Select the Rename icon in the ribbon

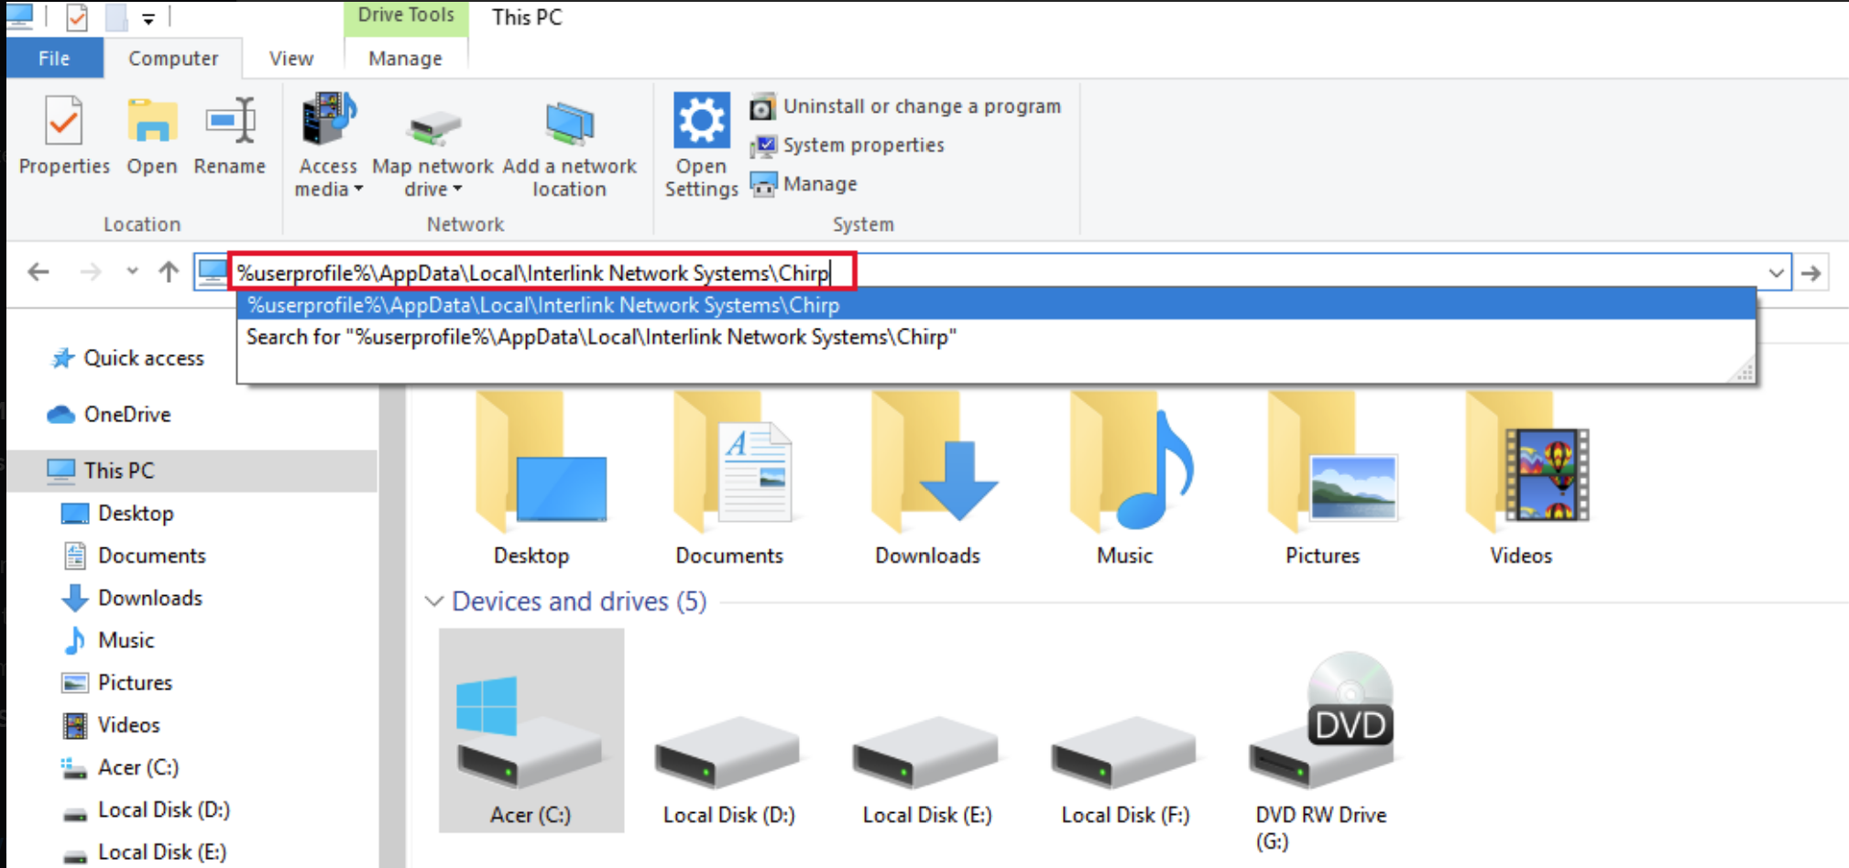point(230,122)
